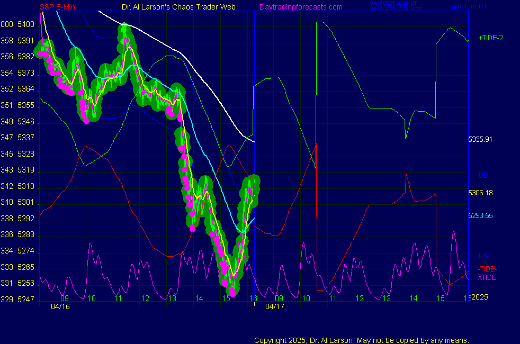Viewport: 520px width, 344px height.
Task: Click the blue UB upper band label
Action: click(483, 175)
